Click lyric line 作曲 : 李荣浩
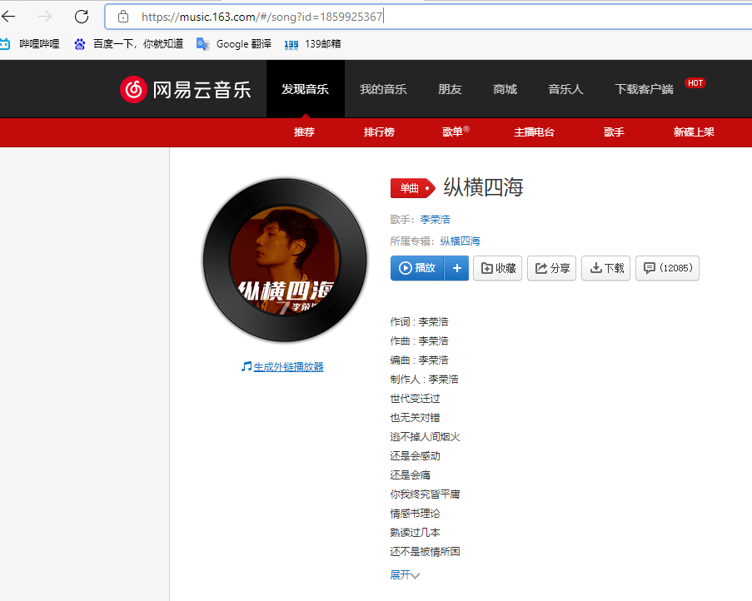This screenshot has width=752, height=601. [419, 340]
